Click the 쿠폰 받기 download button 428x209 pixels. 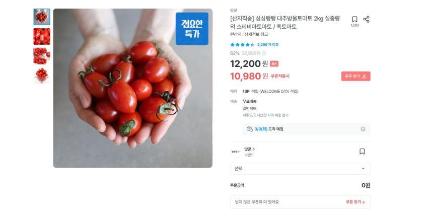point(355,76)
